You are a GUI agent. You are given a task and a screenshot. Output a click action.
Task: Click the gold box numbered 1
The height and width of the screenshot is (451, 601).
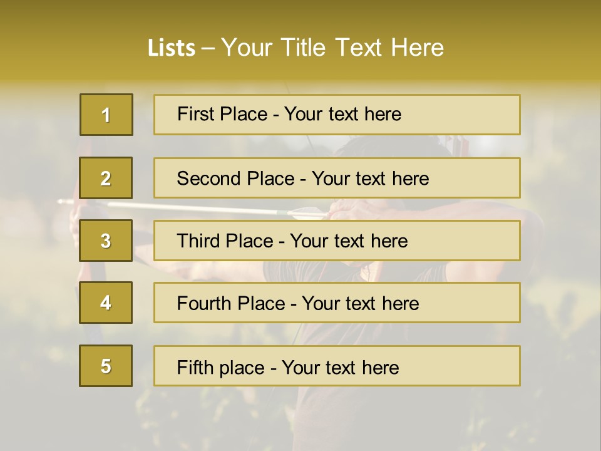(x=106, y=115)
